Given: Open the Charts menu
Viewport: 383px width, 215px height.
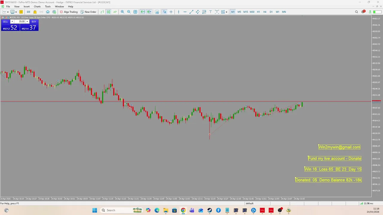Looking at the screenshot, I should coord(37,7).
